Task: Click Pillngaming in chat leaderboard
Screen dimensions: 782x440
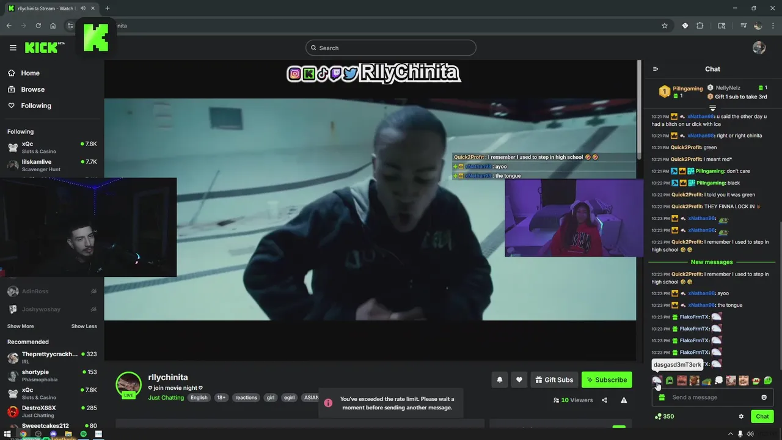Action: [687, 89]
